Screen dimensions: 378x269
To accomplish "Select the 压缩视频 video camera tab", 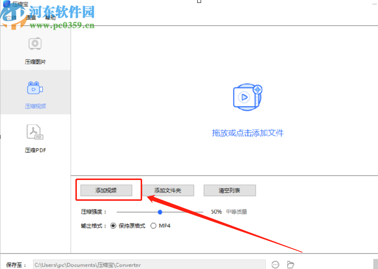I will coord(35,93).
